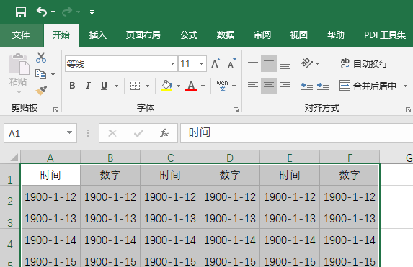
Task: Open the 公式 ribbon tab
Action: 189,35
